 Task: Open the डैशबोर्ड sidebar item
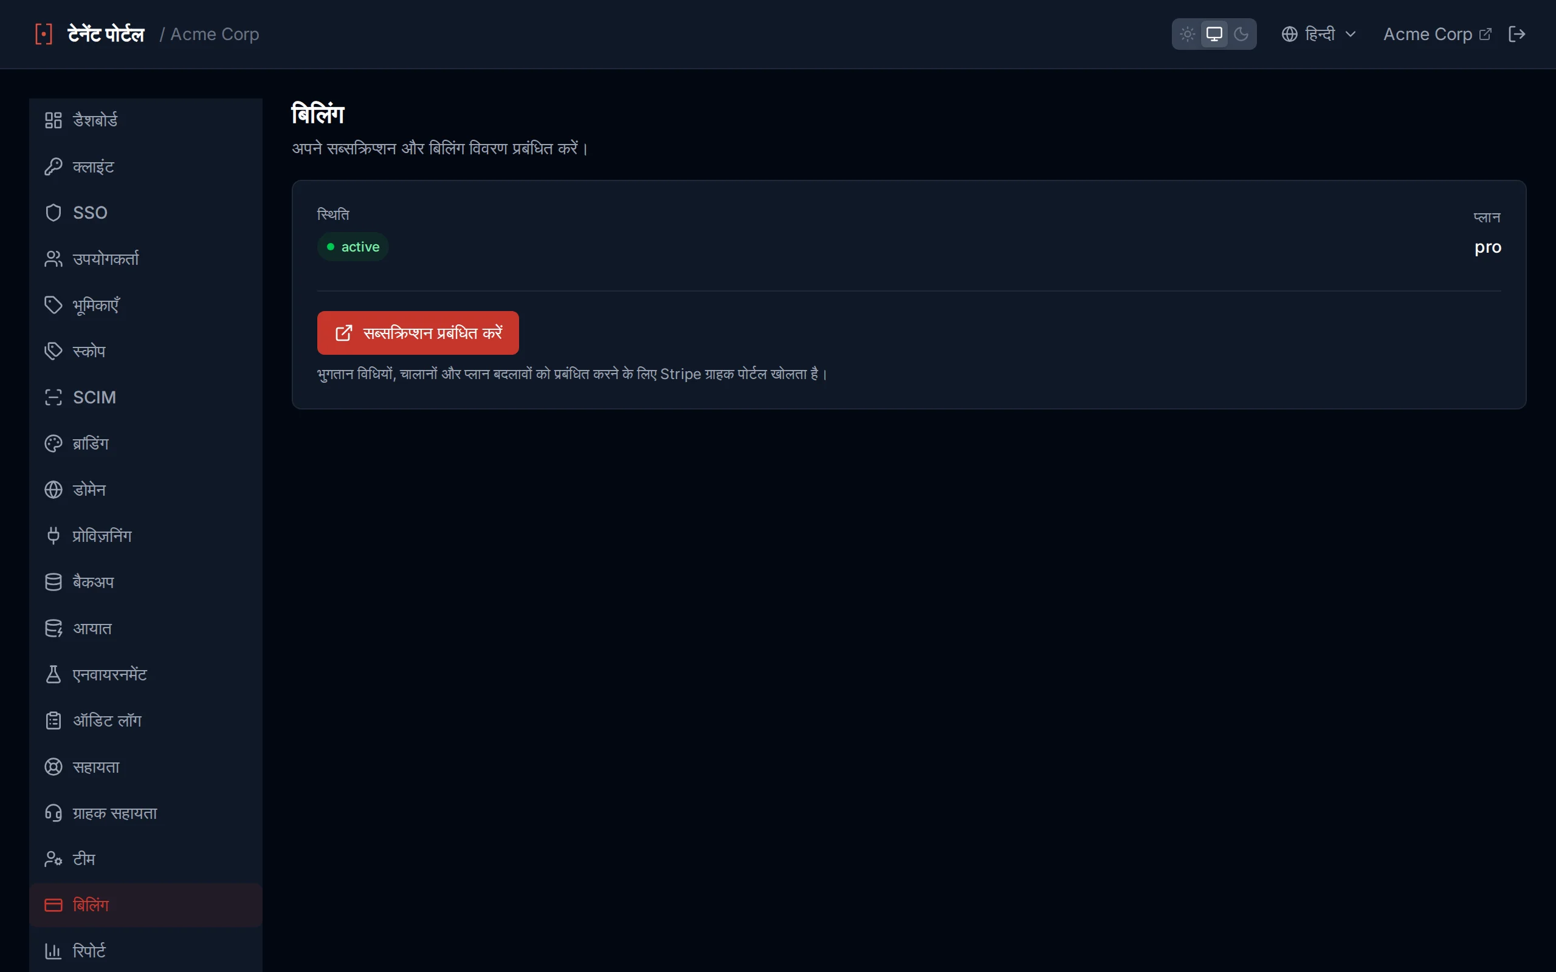pyautogui.click(x=146, y=120)
